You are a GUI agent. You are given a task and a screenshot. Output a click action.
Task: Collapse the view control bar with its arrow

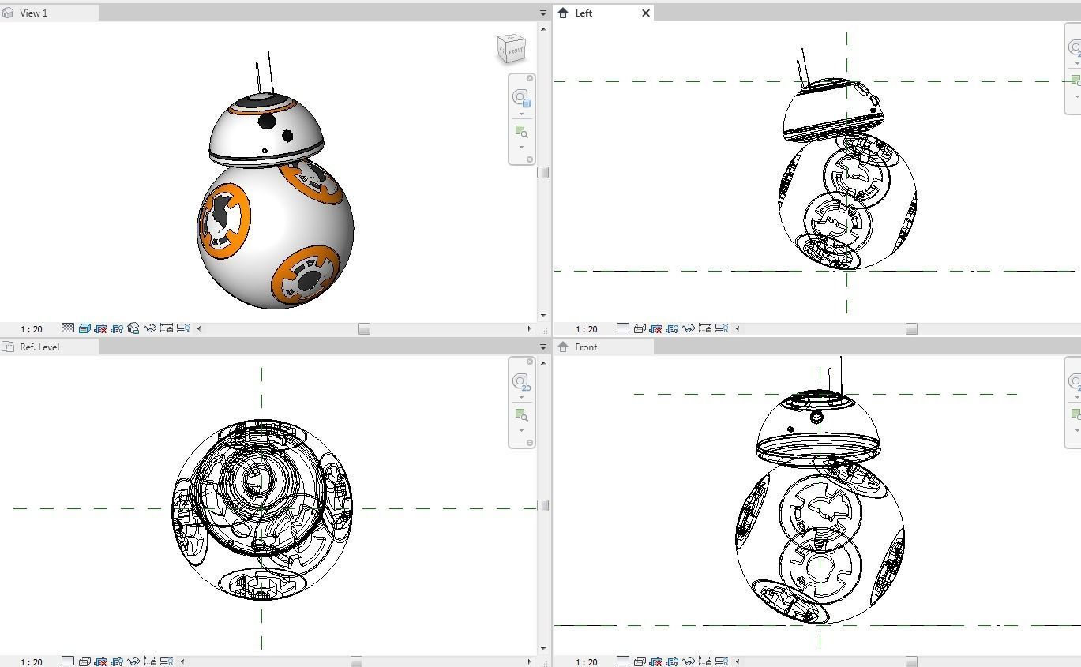pos(199,328)
